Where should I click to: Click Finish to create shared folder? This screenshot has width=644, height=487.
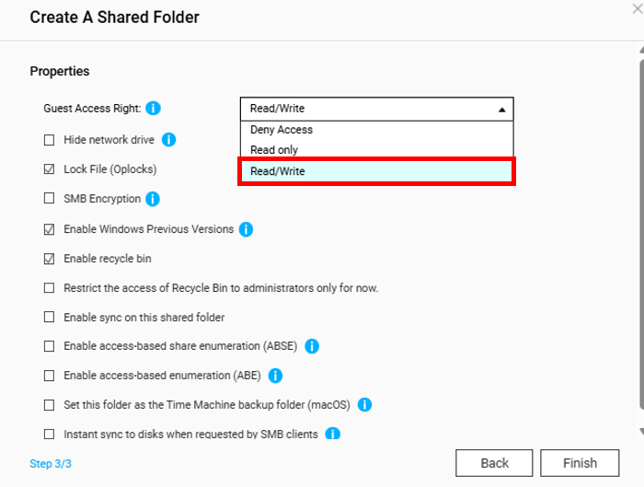580,463
